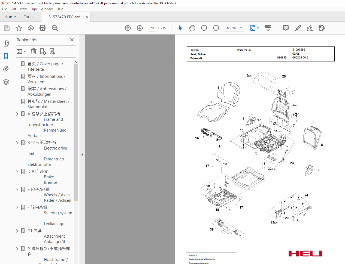
Task: Open the Help menu
Action: pos(60,9)
